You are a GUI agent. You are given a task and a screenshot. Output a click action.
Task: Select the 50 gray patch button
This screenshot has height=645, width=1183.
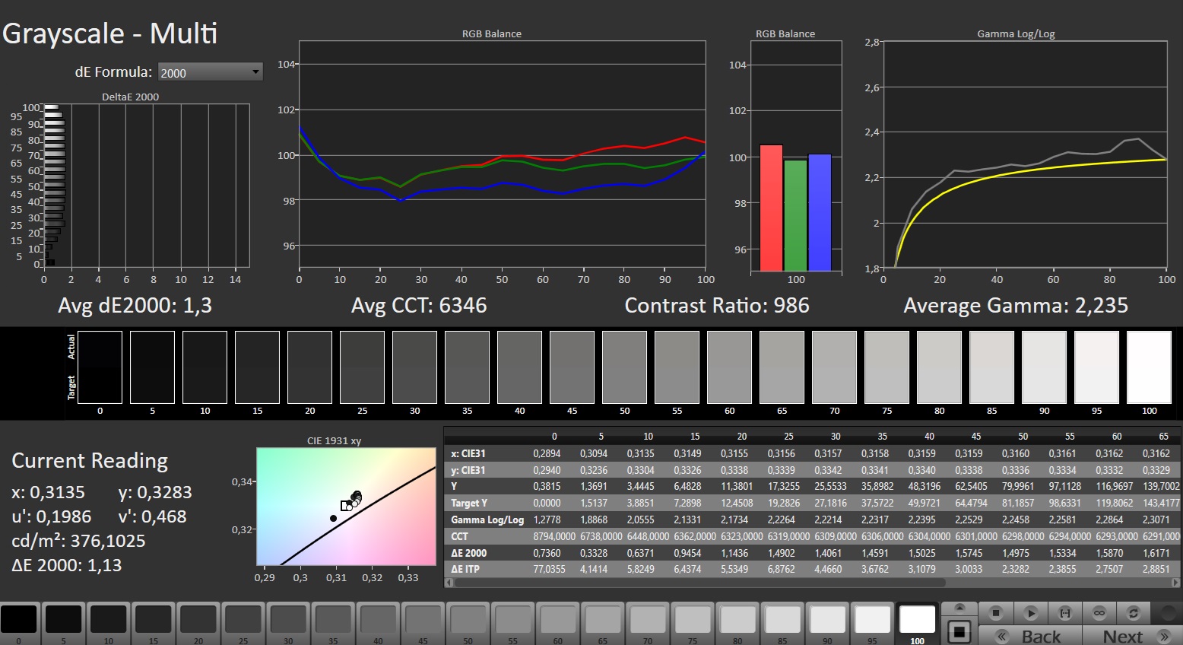point(468,620)
